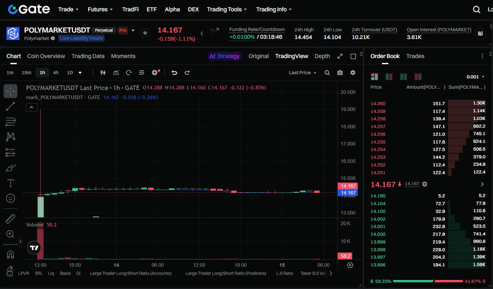Open candlestick chart style selector
Viewport: 493px width, 289px height.
[103, 73]
